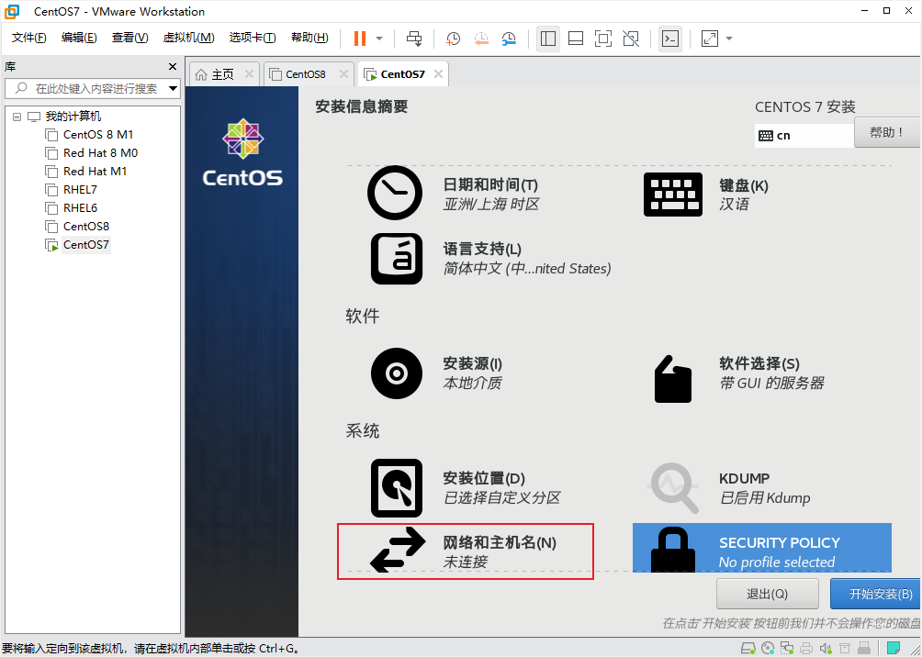Click the Unity mode icon
The width and height of the screenshot is (922, 657).
[x=631, y=39]
